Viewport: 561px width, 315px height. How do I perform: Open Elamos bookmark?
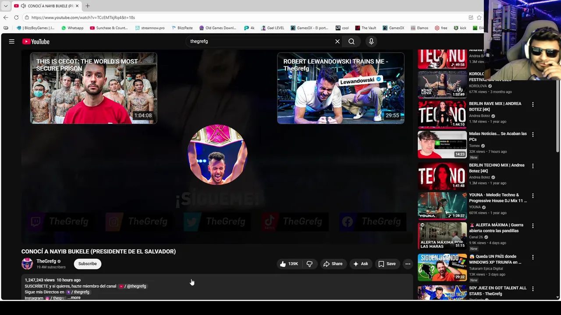click(419, 28)
